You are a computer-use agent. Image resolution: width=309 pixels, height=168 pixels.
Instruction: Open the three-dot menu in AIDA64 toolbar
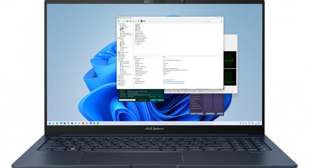222,21
